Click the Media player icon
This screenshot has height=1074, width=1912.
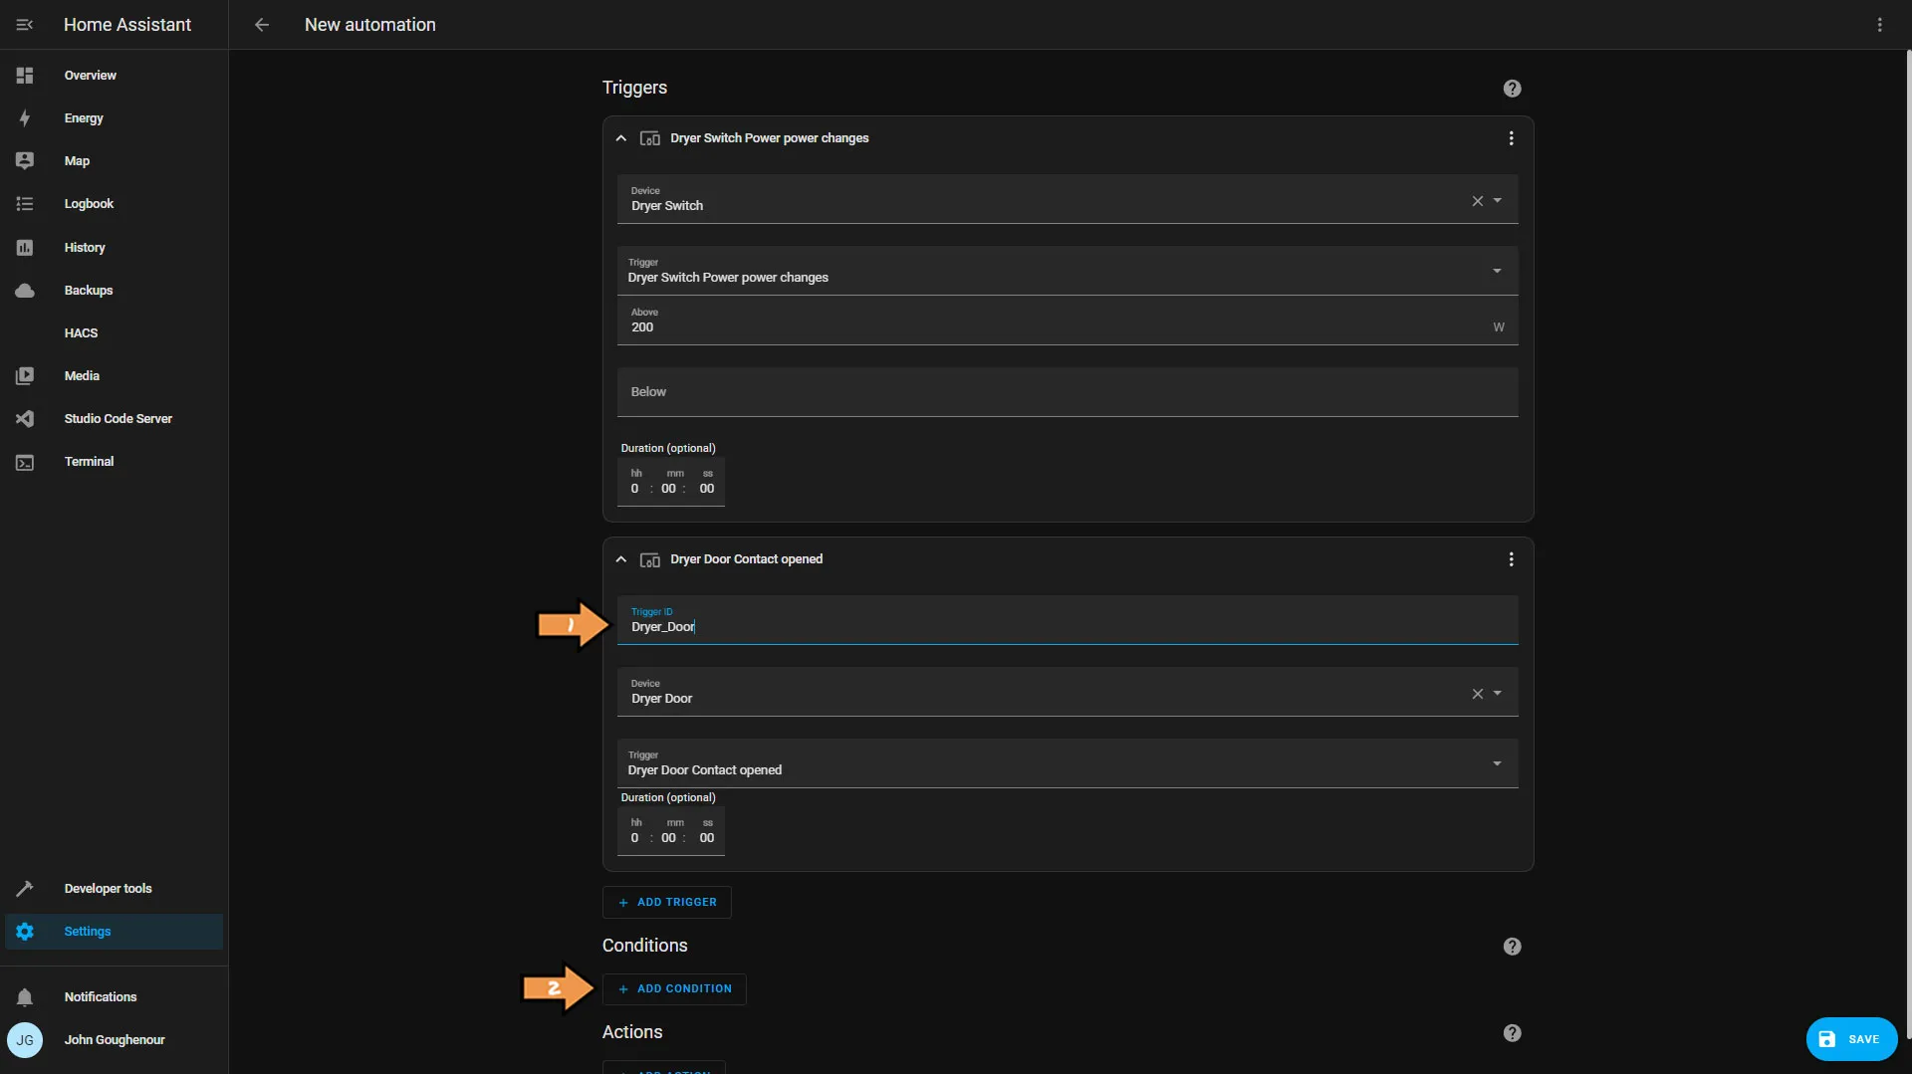coord(25,376)
